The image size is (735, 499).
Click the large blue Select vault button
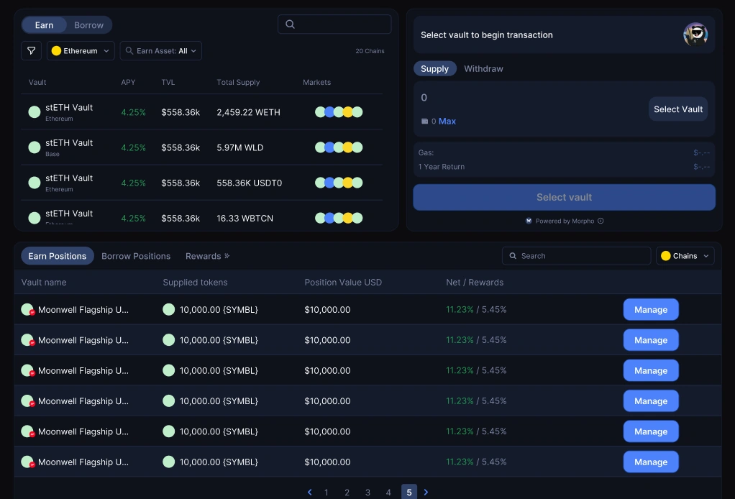[564, 197]
